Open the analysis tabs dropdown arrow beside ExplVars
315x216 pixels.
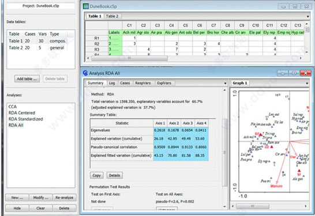click(x=226, y=83)
